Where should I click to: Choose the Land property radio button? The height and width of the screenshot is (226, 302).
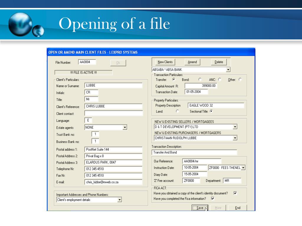pyautogui.click(x=177, y=111)
